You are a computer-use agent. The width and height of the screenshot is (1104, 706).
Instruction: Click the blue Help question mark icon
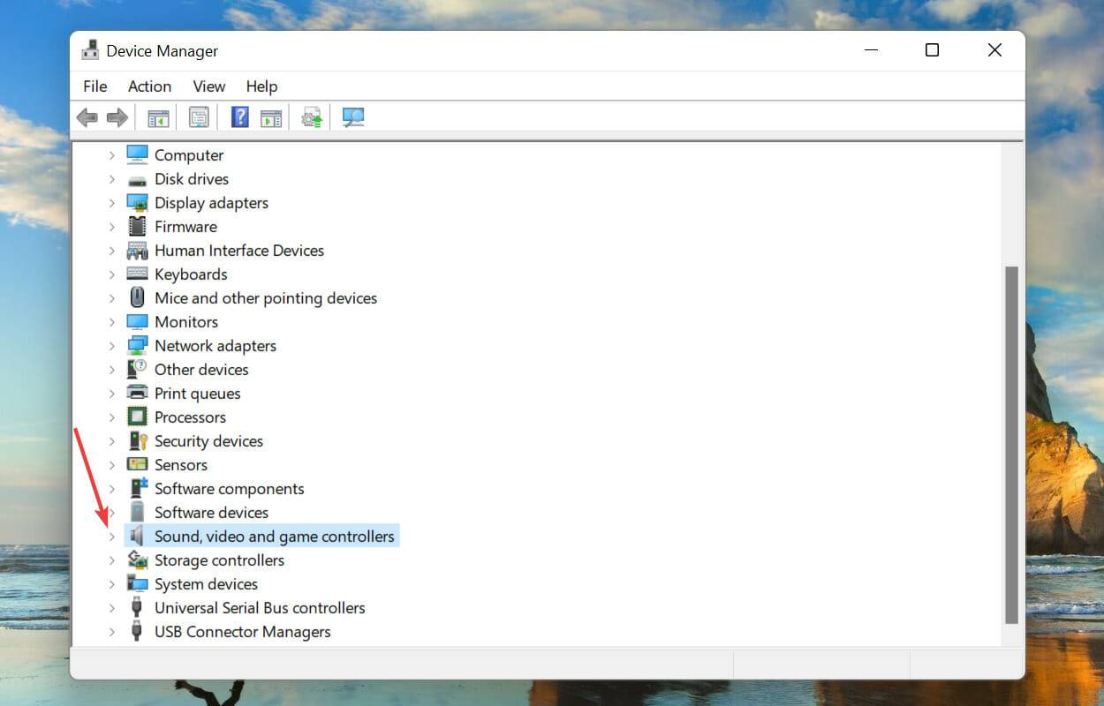[239, 117]
